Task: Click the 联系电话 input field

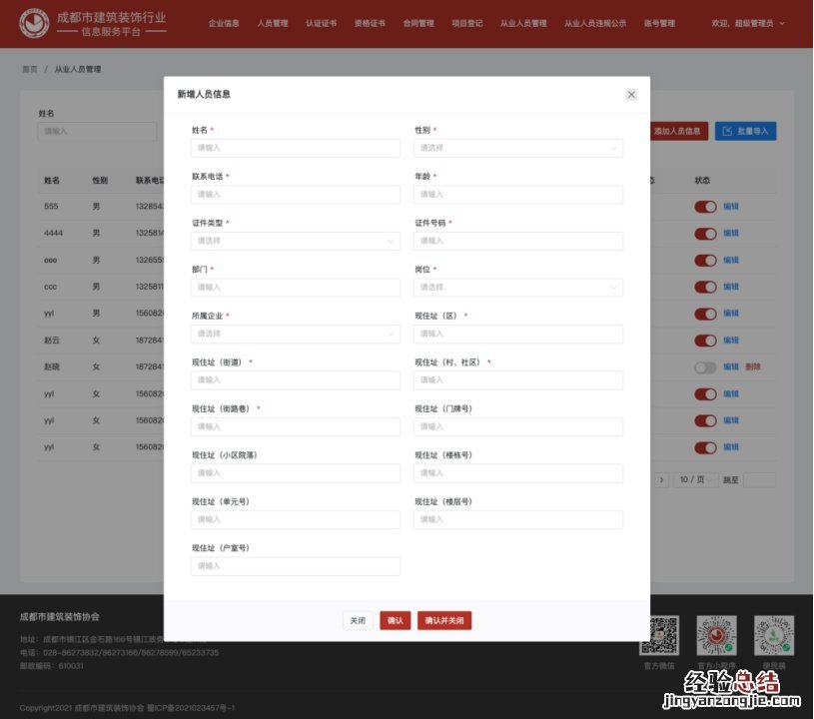Action: coord(295,195)
